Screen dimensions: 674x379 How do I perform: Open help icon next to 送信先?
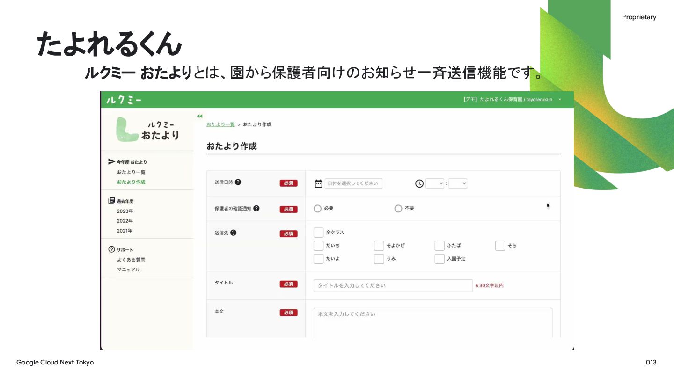point(234,233)
